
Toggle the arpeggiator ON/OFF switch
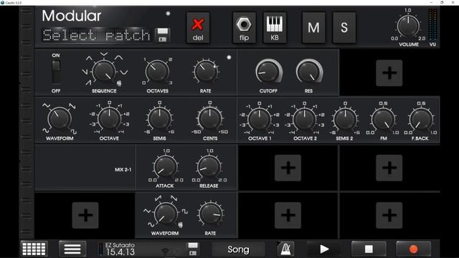tap(56, 72)
